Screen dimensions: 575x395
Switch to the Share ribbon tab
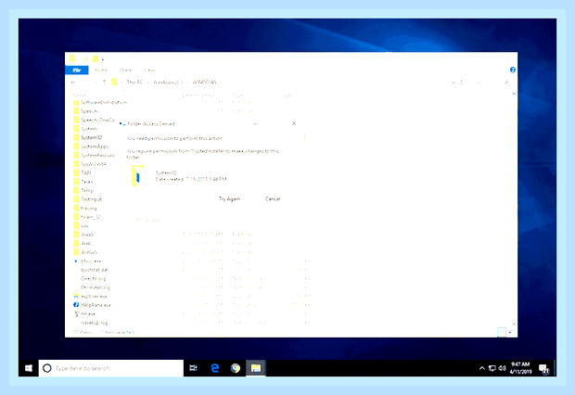125,70
